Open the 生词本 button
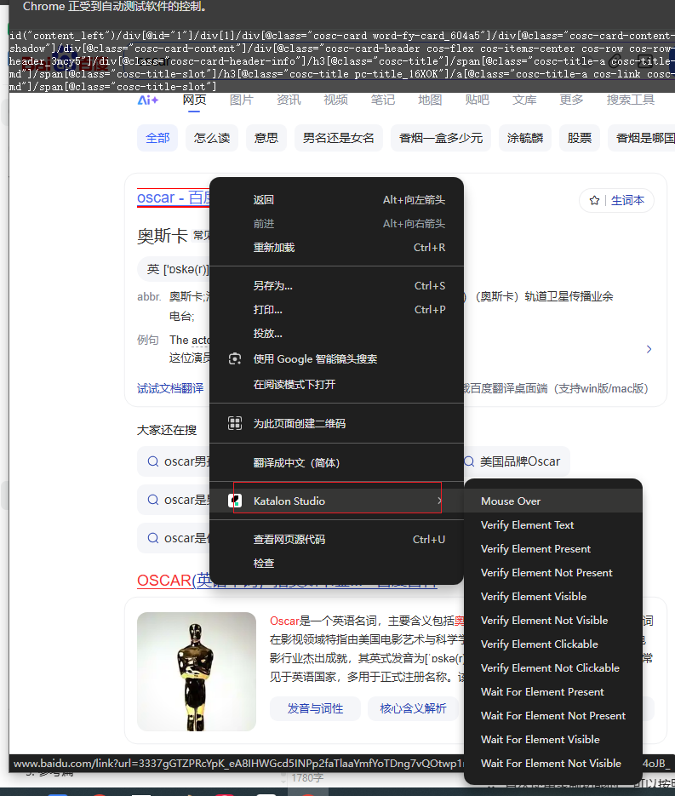The height and width of the screenshot is (796, 675). 616,201
